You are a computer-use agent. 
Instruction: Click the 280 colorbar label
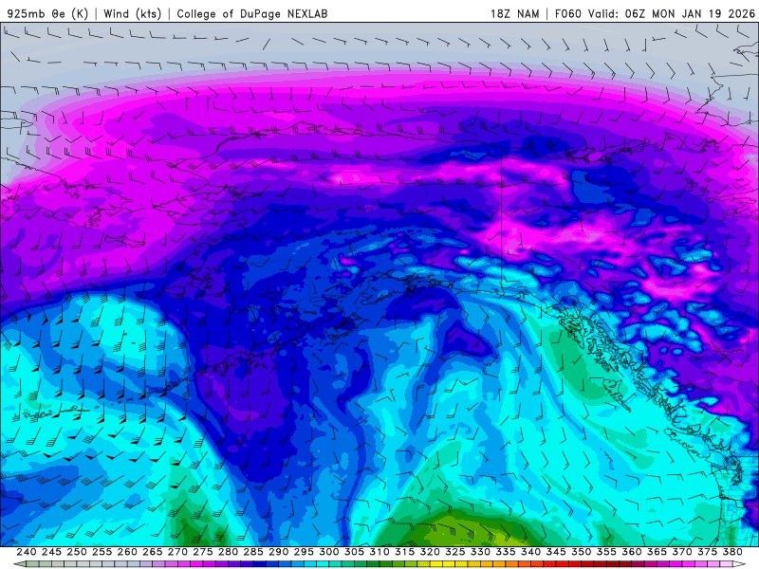coord(228,552)
